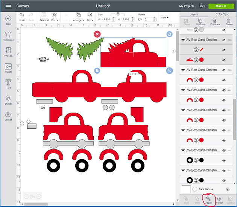Choose Select All in toolbar
237x207 pixels.
coord(44,17)
